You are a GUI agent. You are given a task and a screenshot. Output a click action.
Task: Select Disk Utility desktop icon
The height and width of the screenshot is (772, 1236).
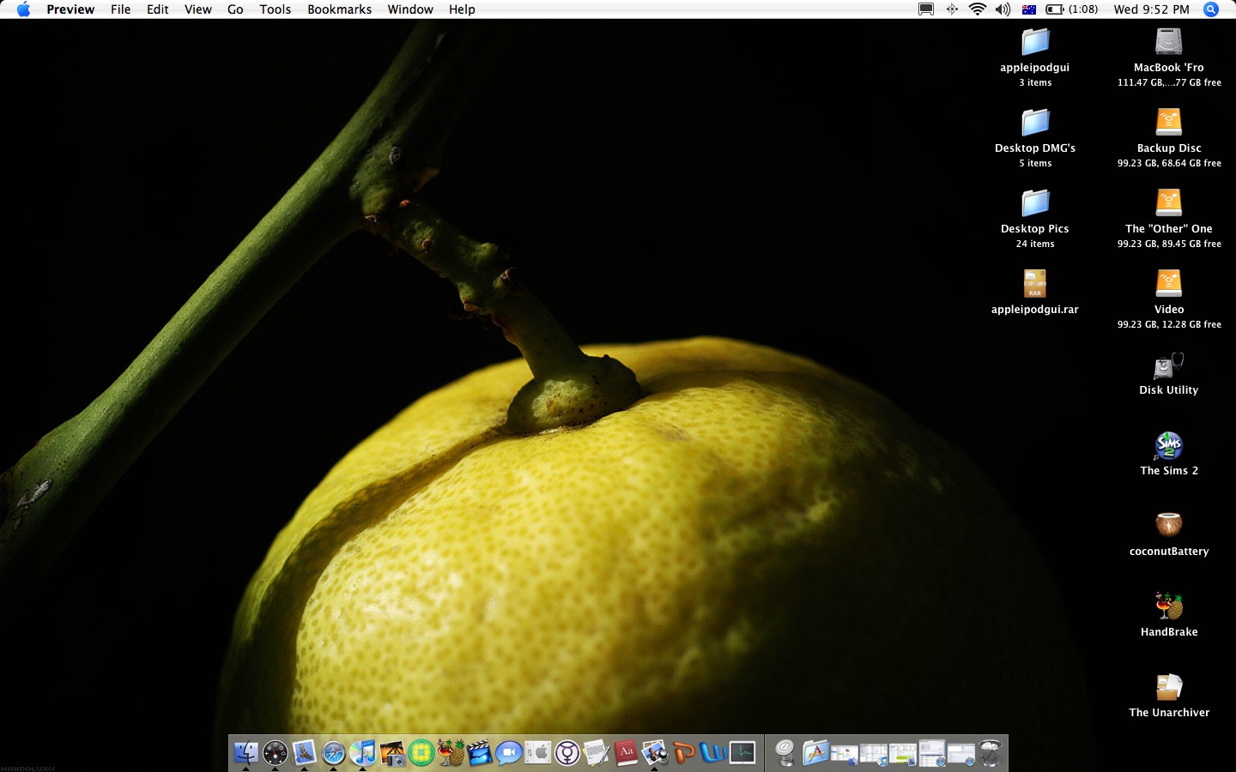pos(1169,373)
